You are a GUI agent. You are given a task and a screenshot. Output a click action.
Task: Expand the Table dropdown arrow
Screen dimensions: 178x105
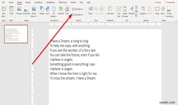(11, 16)
